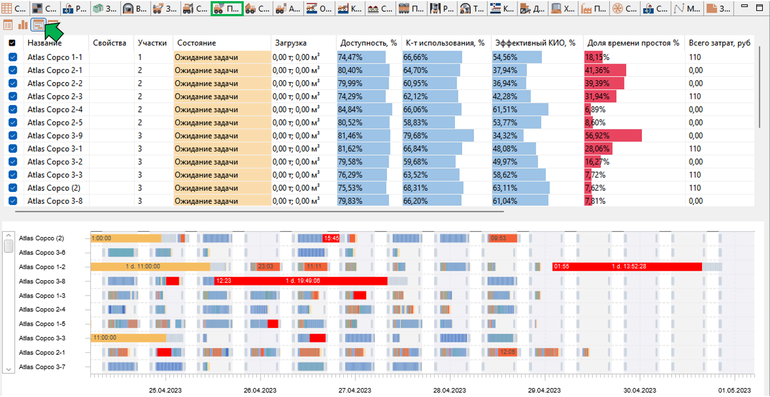Click the timeline list down arrow
Screen dimensions: 770x397
[x=8, y=368]
